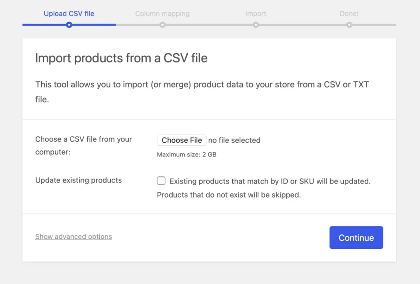Click the "Import" step progress node
The width and height of the screenshot is (420, 284).
(256, 25)
